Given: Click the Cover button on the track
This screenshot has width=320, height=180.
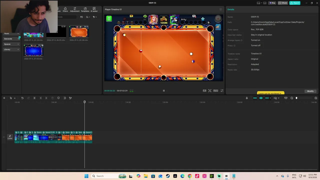Looking at the screenshot, I should click(x=10, y=137).
